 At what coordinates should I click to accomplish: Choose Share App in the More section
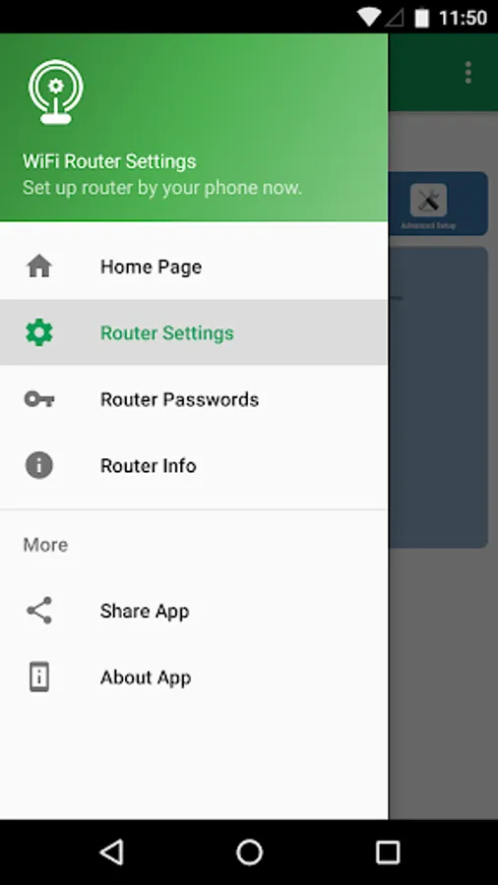194,611
